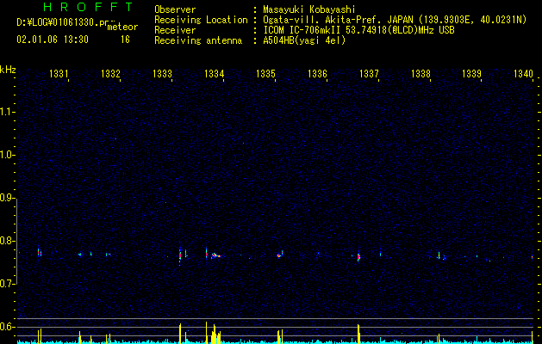
Task: Click the kHz axis unit label
Action: [x=8, y=70]
